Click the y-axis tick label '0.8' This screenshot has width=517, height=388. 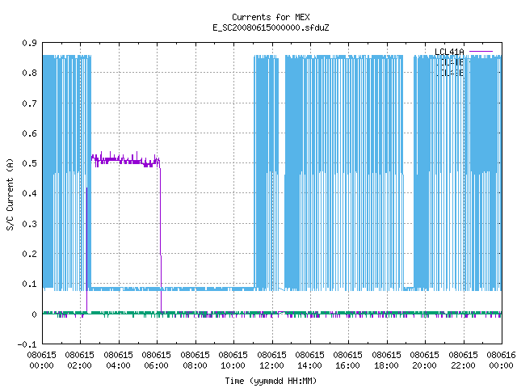coord(29,73)
